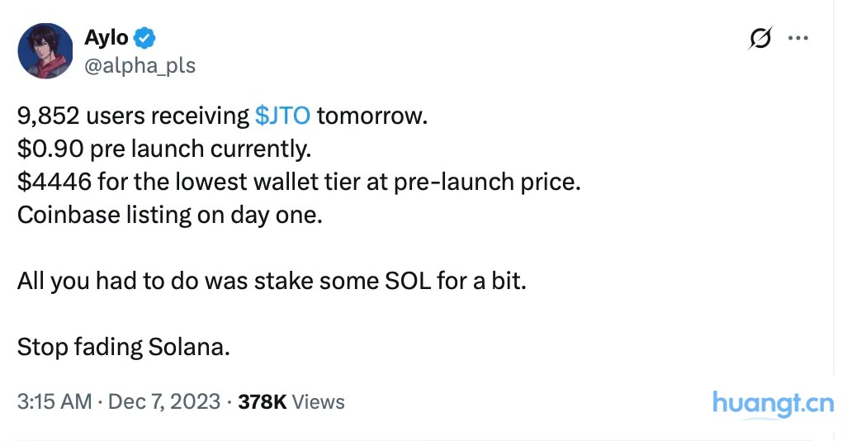Click the 'Stop fading Solana.' line
Viewport: 847px width, 441px height.
pos(124,347)
